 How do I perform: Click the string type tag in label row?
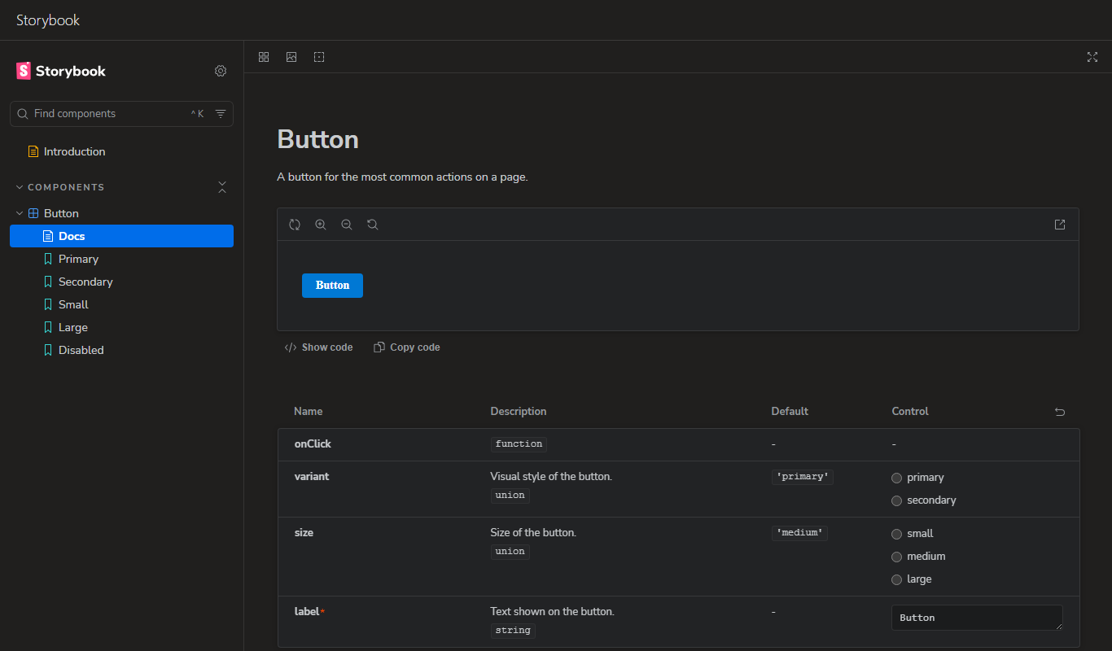513,631
